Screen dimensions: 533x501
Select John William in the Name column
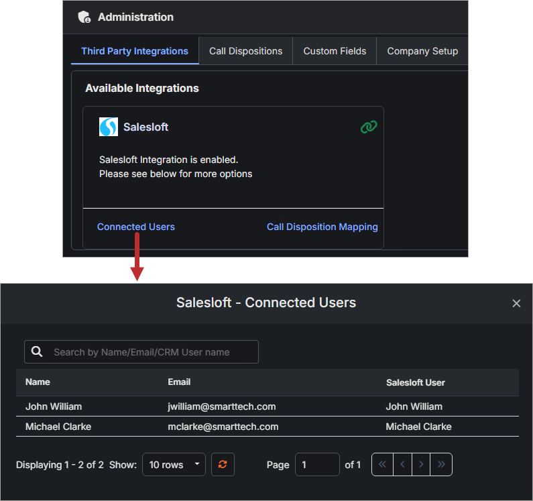click(x=54, y=406)
